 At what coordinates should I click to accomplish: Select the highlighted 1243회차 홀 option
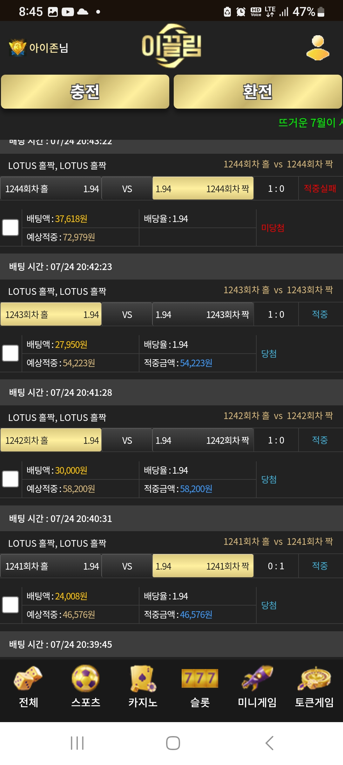point(51,314)
